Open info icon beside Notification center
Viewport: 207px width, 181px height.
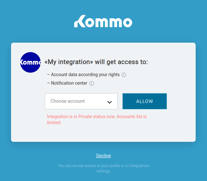92,83
